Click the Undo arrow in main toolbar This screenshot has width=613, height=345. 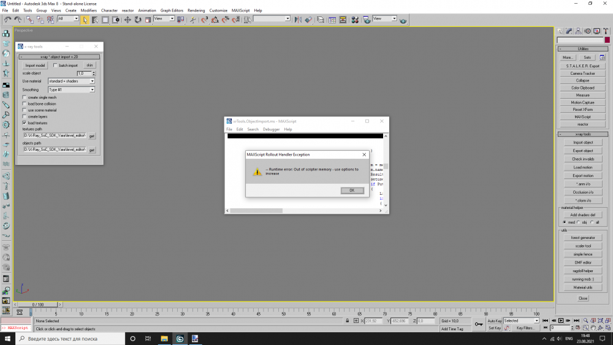pos(7,20)
